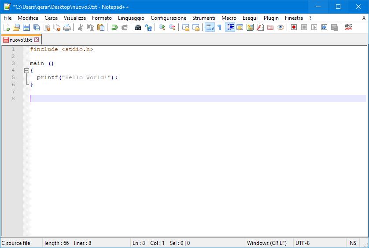Run ABC spell check toolbar icon

pos(348,27)
